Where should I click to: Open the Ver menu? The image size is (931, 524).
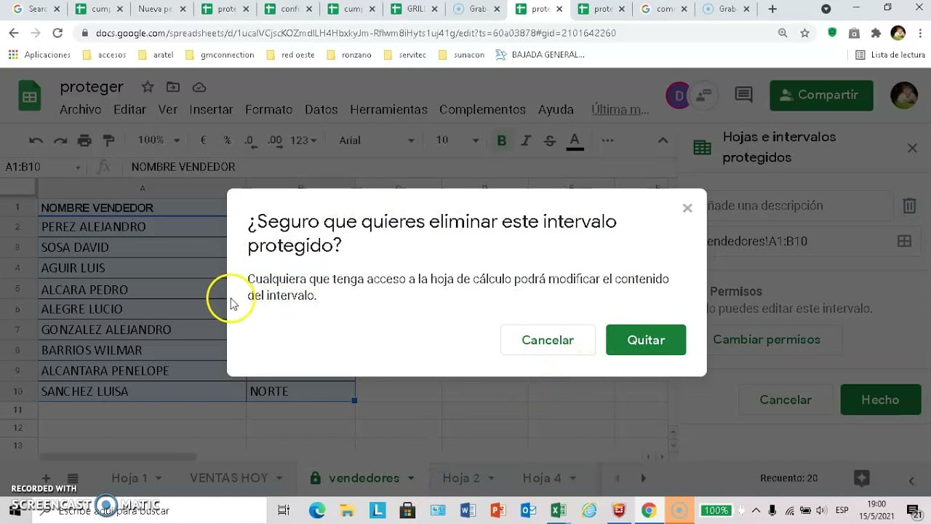(168, 109)
